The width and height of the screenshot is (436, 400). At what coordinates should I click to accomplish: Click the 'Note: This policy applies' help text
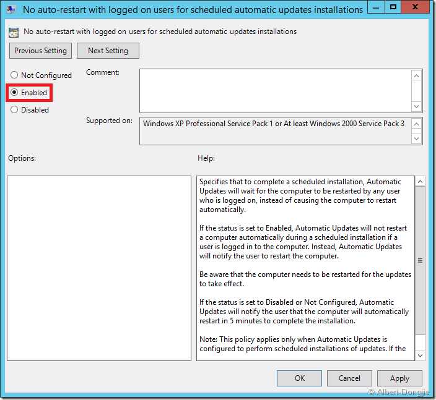302,344
